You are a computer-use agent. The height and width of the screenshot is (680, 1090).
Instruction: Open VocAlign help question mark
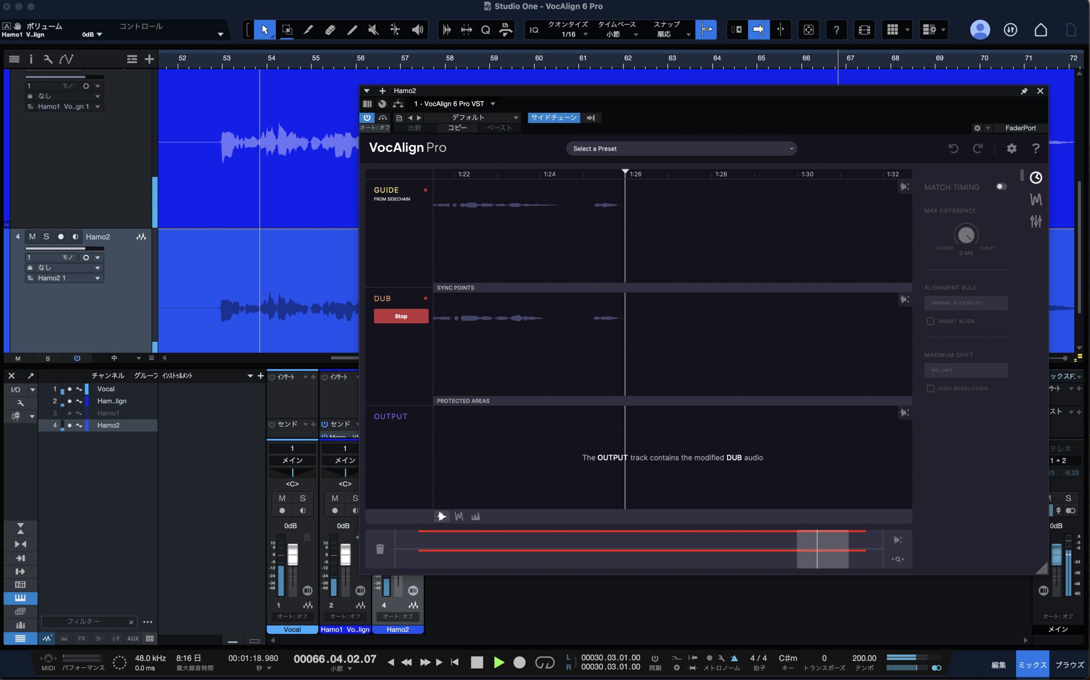pyautogui.click(x=1035, y=148)
